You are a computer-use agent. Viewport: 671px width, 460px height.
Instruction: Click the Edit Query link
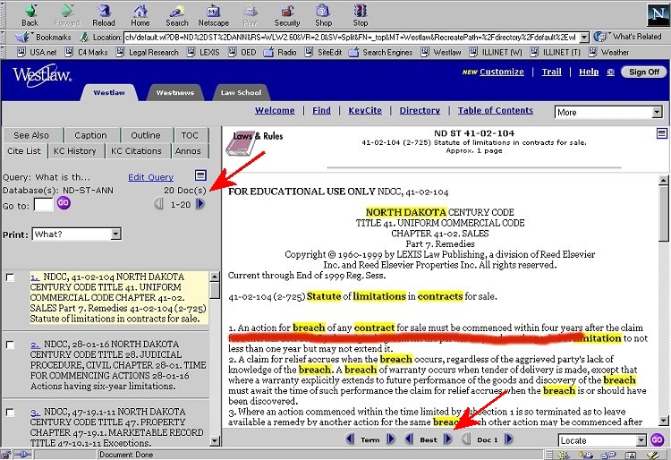coord(150,177)
